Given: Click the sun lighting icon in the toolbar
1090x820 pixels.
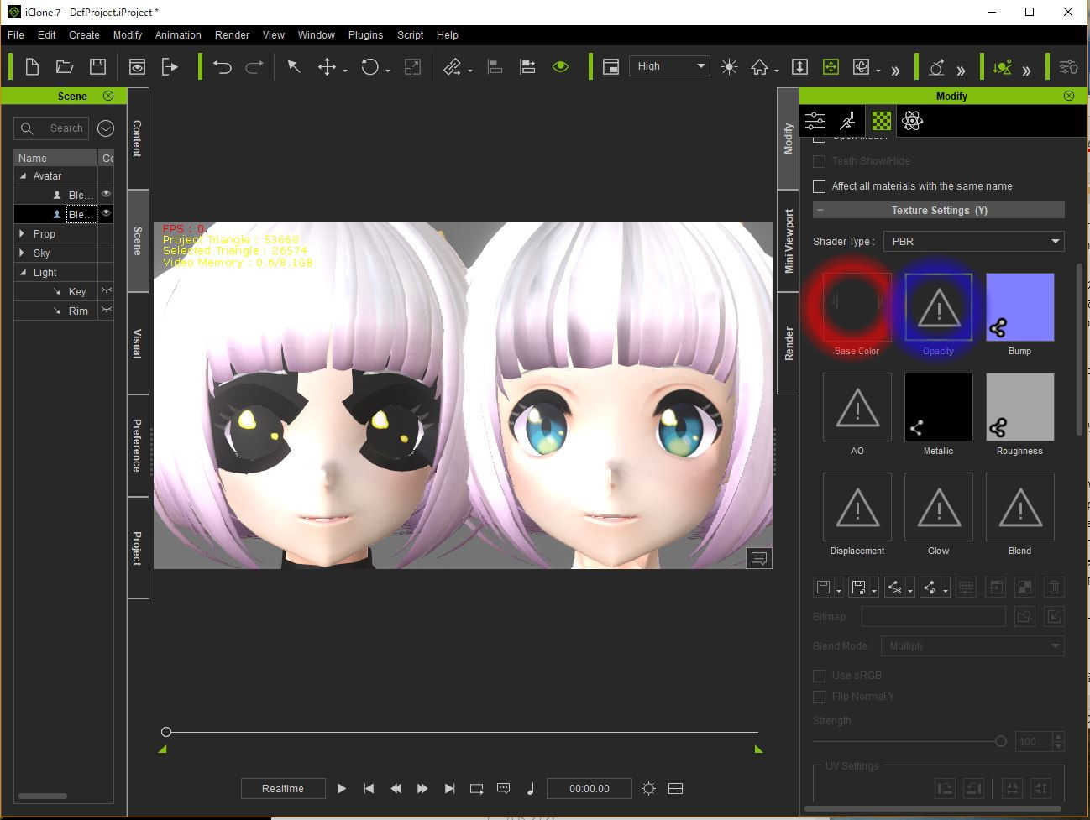Looking at the screenshot, I should [729, 66].
